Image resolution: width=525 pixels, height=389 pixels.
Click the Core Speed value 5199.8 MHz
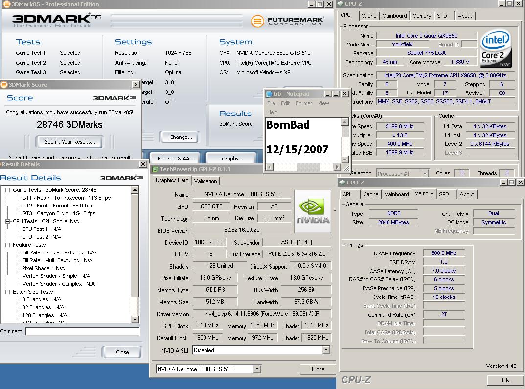click(x=399, y=126)
